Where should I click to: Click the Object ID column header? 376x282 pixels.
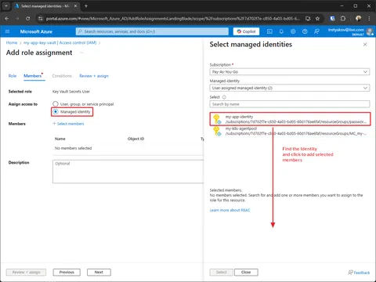click(136, 139)
